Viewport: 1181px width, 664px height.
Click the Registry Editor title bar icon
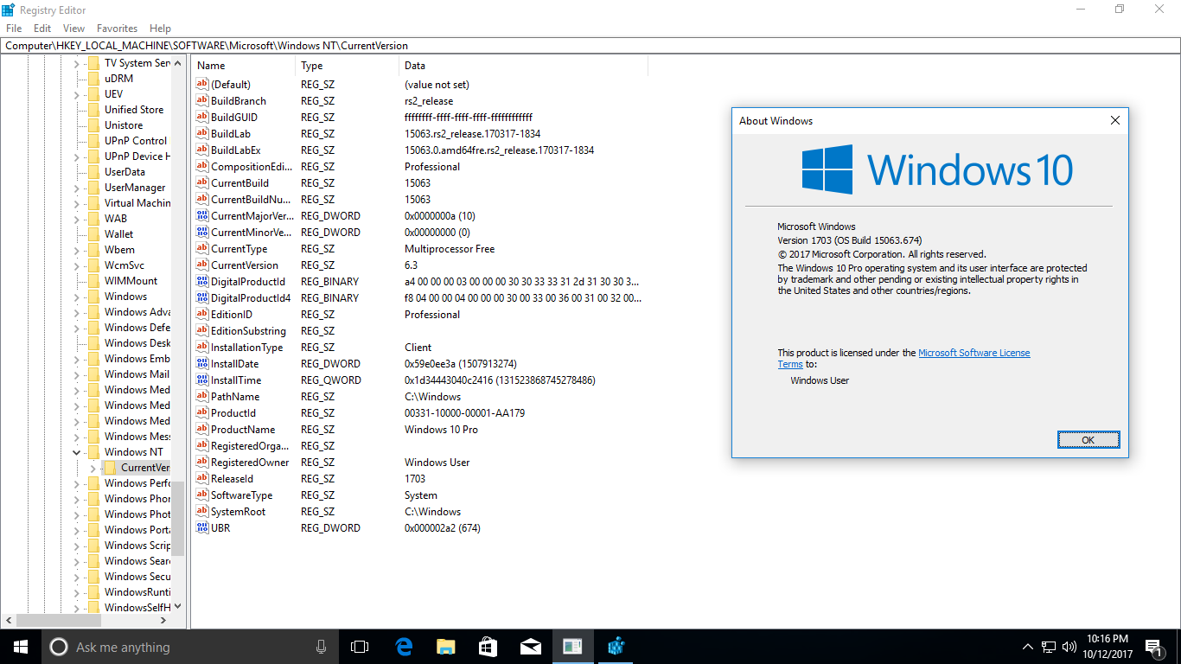click(x=9, y=10)
